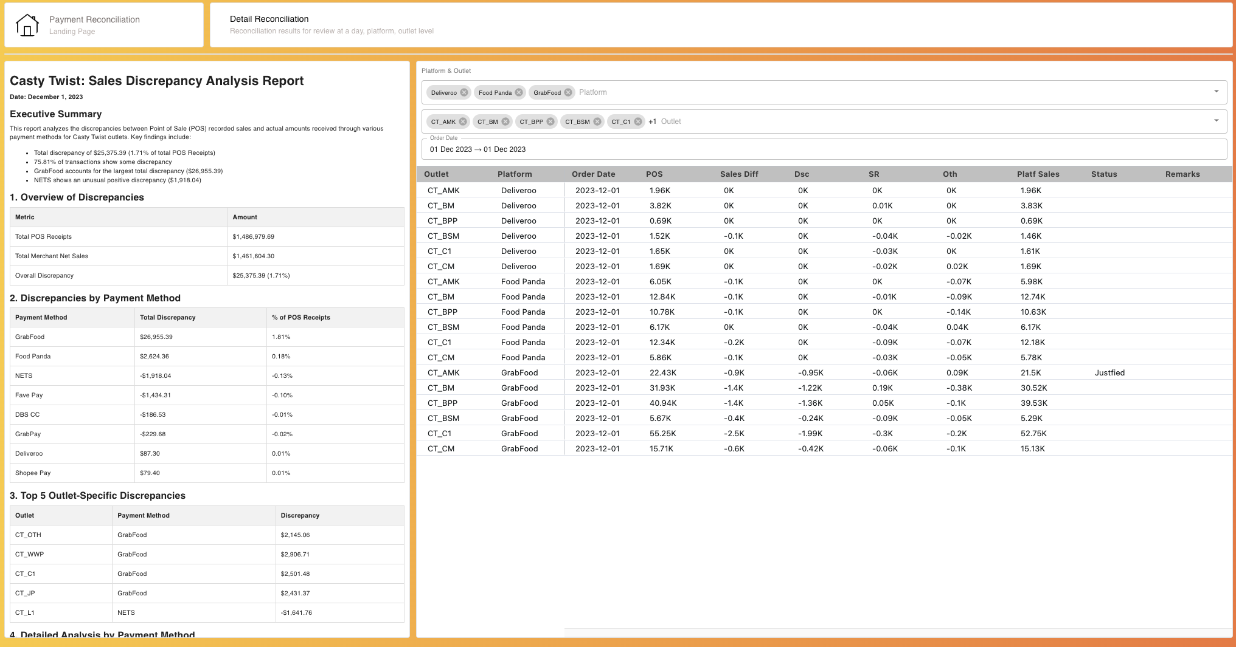
Task: Click POS value 40.94K cell
Action: [663, 403]
